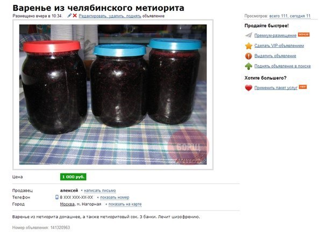Open Применить пакет услуг link
This screenshot has height=233, width=325.
click(x=275, y=88)
